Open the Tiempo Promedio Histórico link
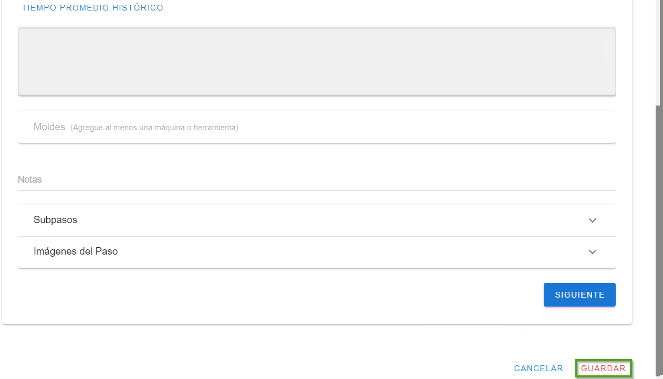 [92, 8]
